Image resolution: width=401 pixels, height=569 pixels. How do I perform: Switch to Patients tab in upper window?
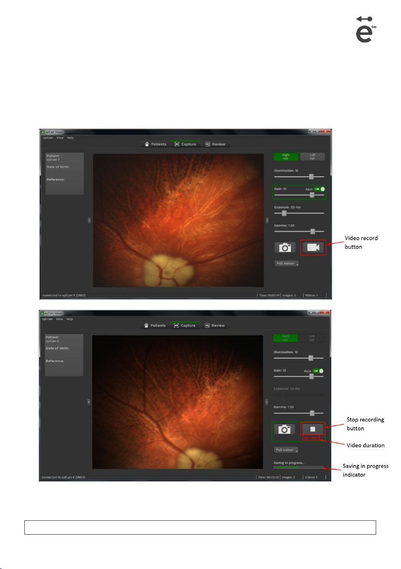(155, 144)
